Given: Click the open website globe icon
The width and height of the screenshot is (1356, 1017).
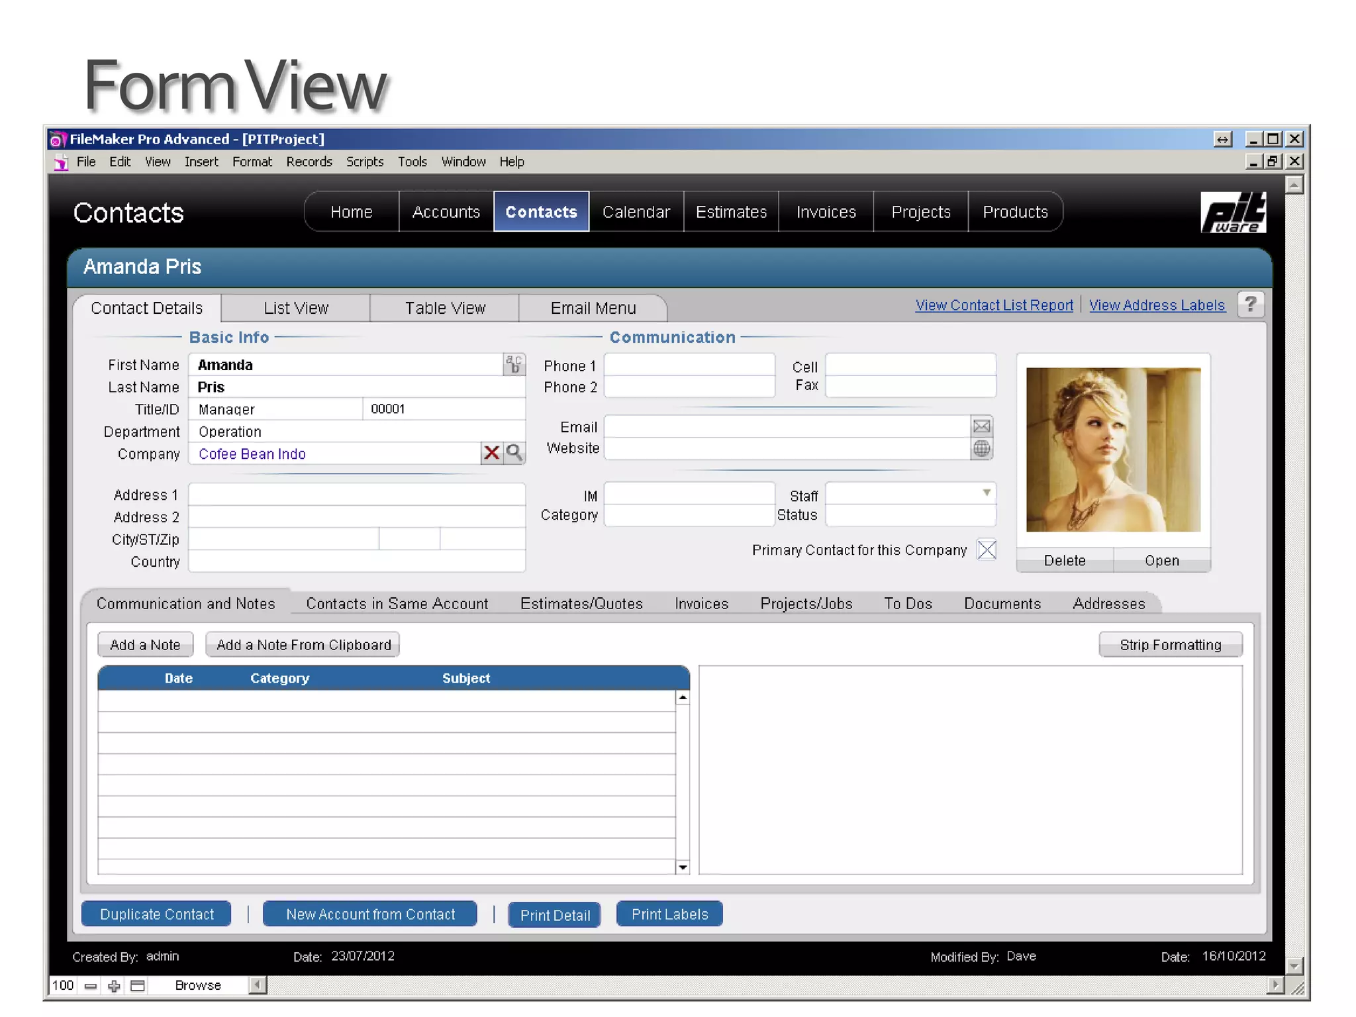Looking at the screenshot, I should tap(981, 449).
